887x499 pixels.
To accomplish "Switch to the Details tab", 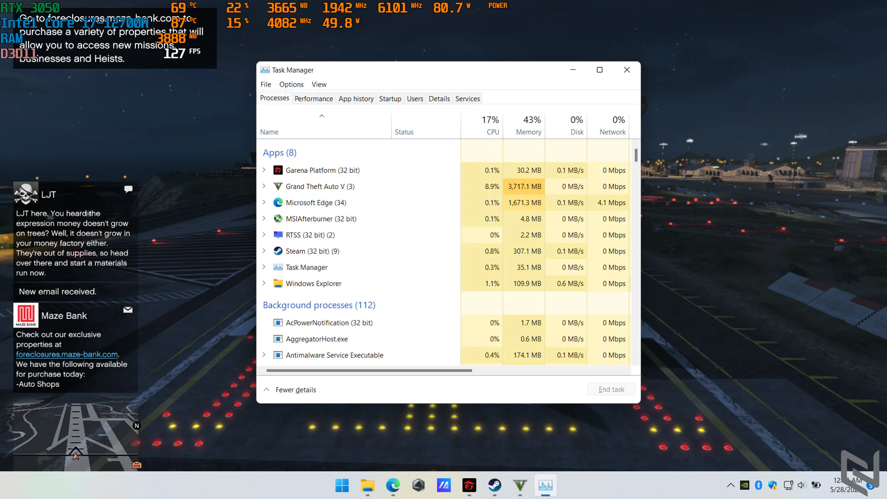I will coord(439,99).
